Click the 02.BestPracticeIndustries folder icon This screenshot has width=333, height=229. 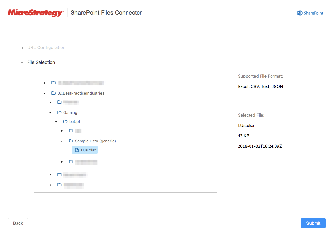(x=53, y=93)
